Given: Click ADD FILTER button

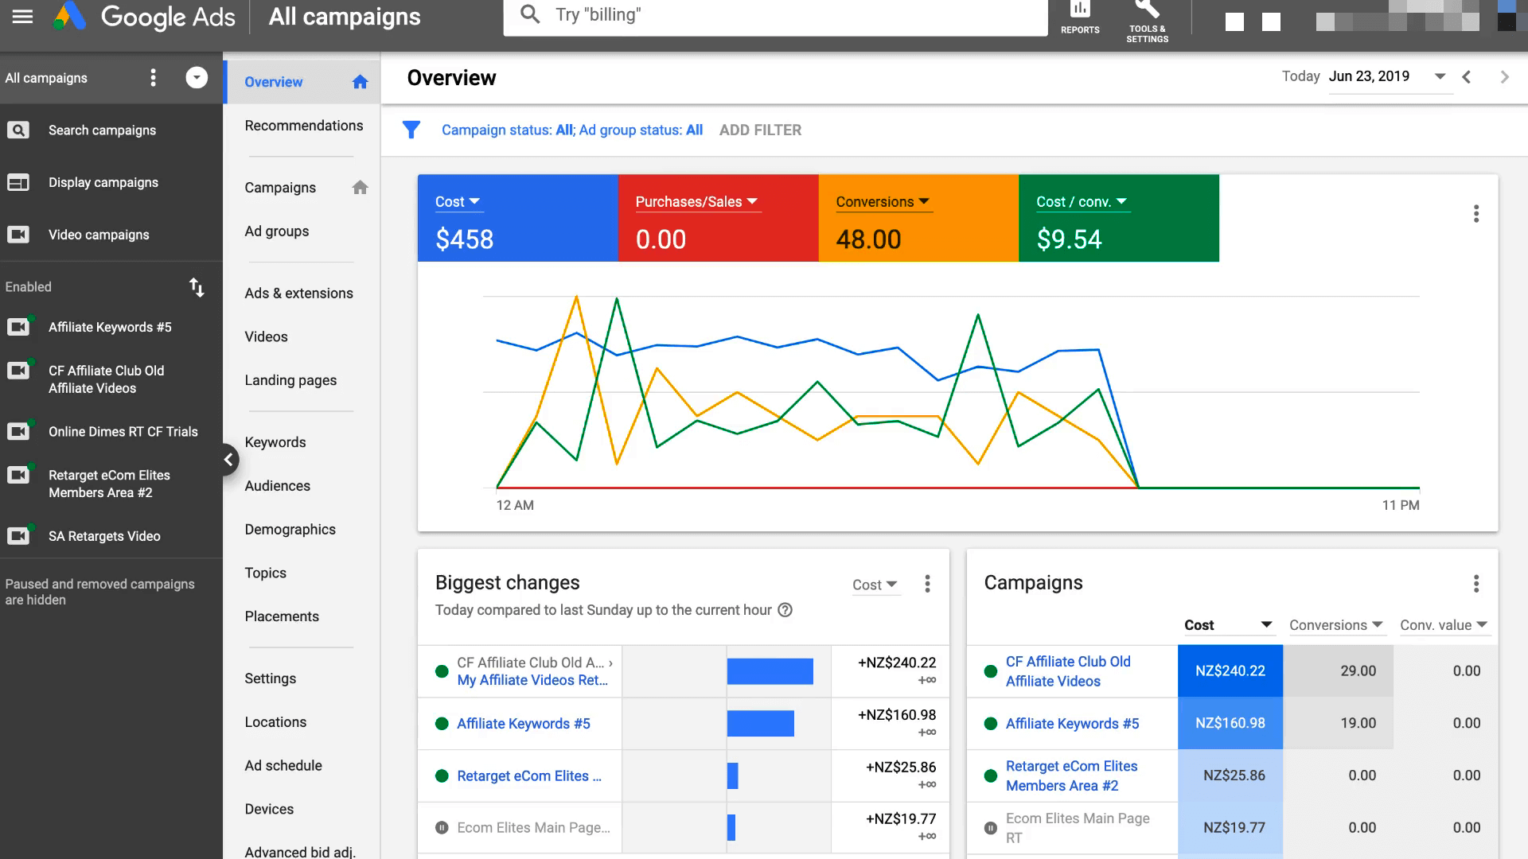Looking at the screenshot, I should [x=760, y=130].
